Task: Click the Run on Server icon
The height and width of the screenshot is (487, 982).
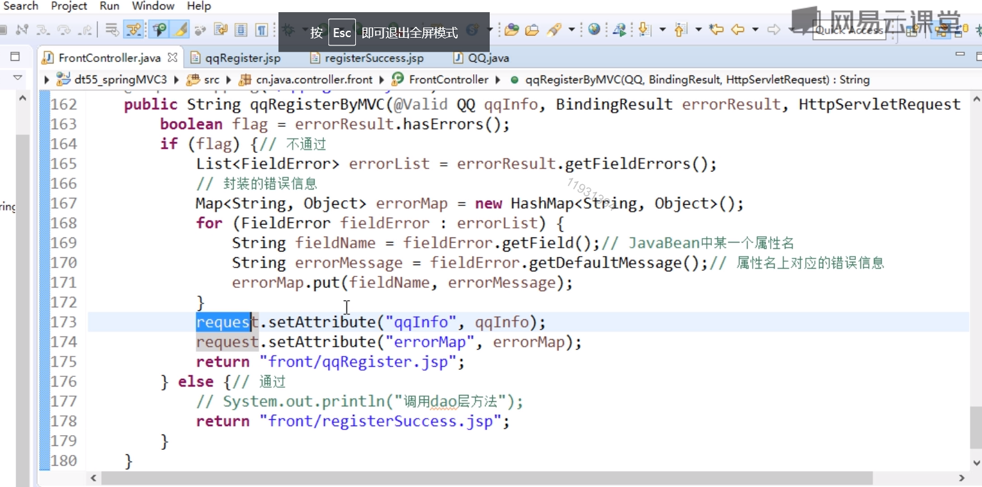Action: [620, 30]
